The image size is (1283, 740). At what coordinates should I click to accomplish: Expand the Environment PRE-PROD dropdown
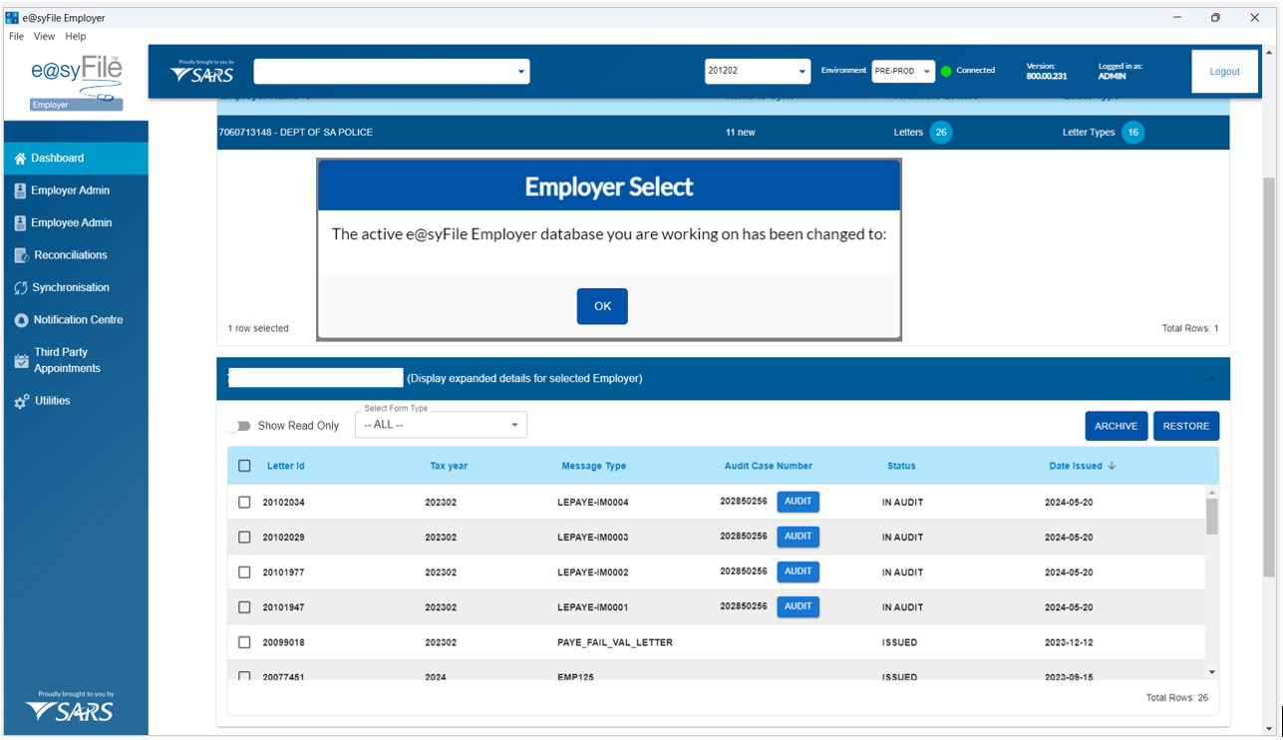pyautogui.click(x=902, y=72)
